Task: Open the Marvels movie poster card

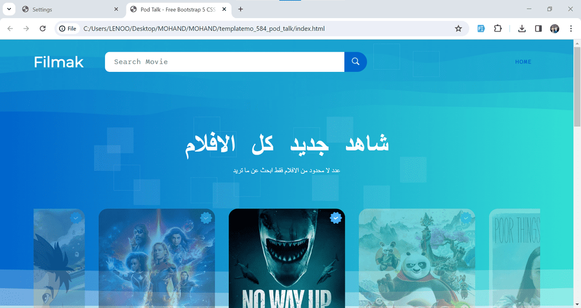Action: [157, 258]
